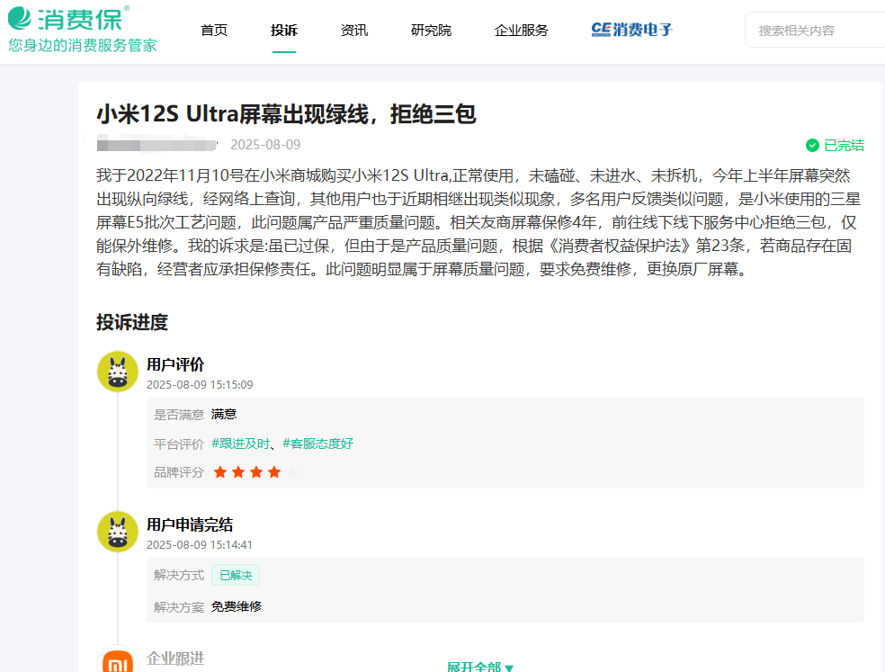Screen dimensions: 885x672
Task: Click the 用户评价 timeline heading
Action: point(175,365)
